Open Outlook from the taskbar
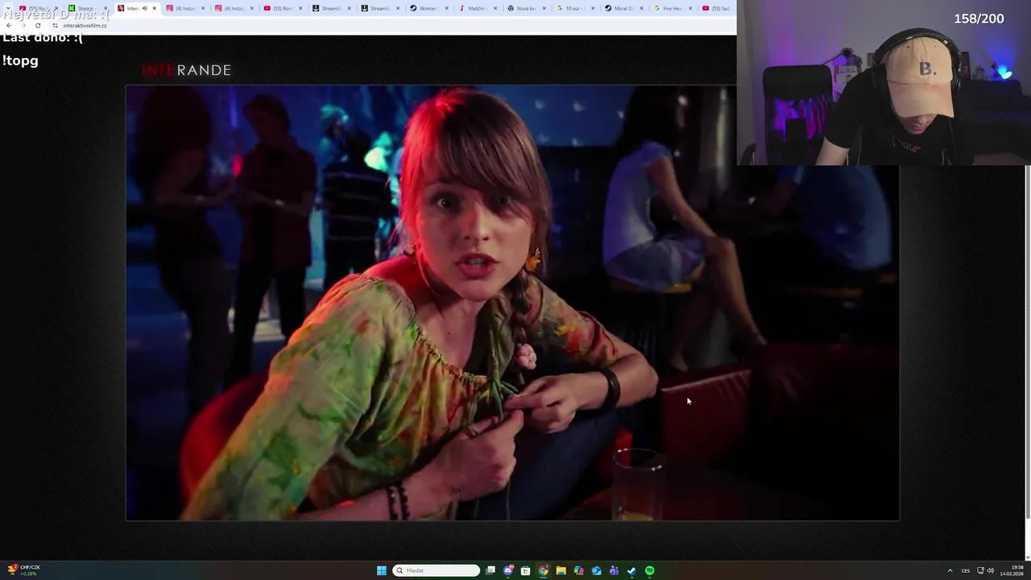 click(596, 570)
